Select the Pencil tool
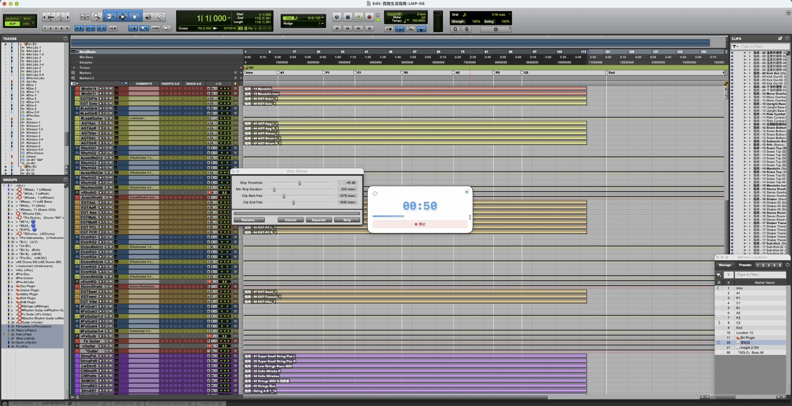The image size is (792, 406). (160, 17)
